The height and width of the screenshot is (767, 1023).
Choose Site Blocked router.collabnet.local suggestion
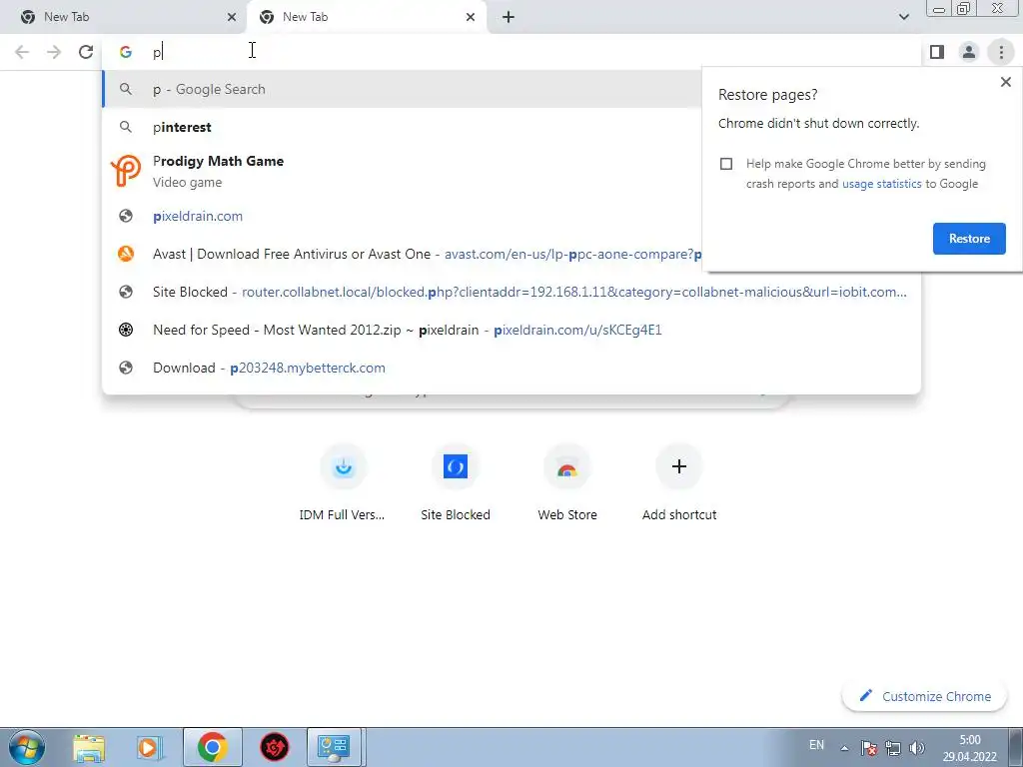[511, 292]
